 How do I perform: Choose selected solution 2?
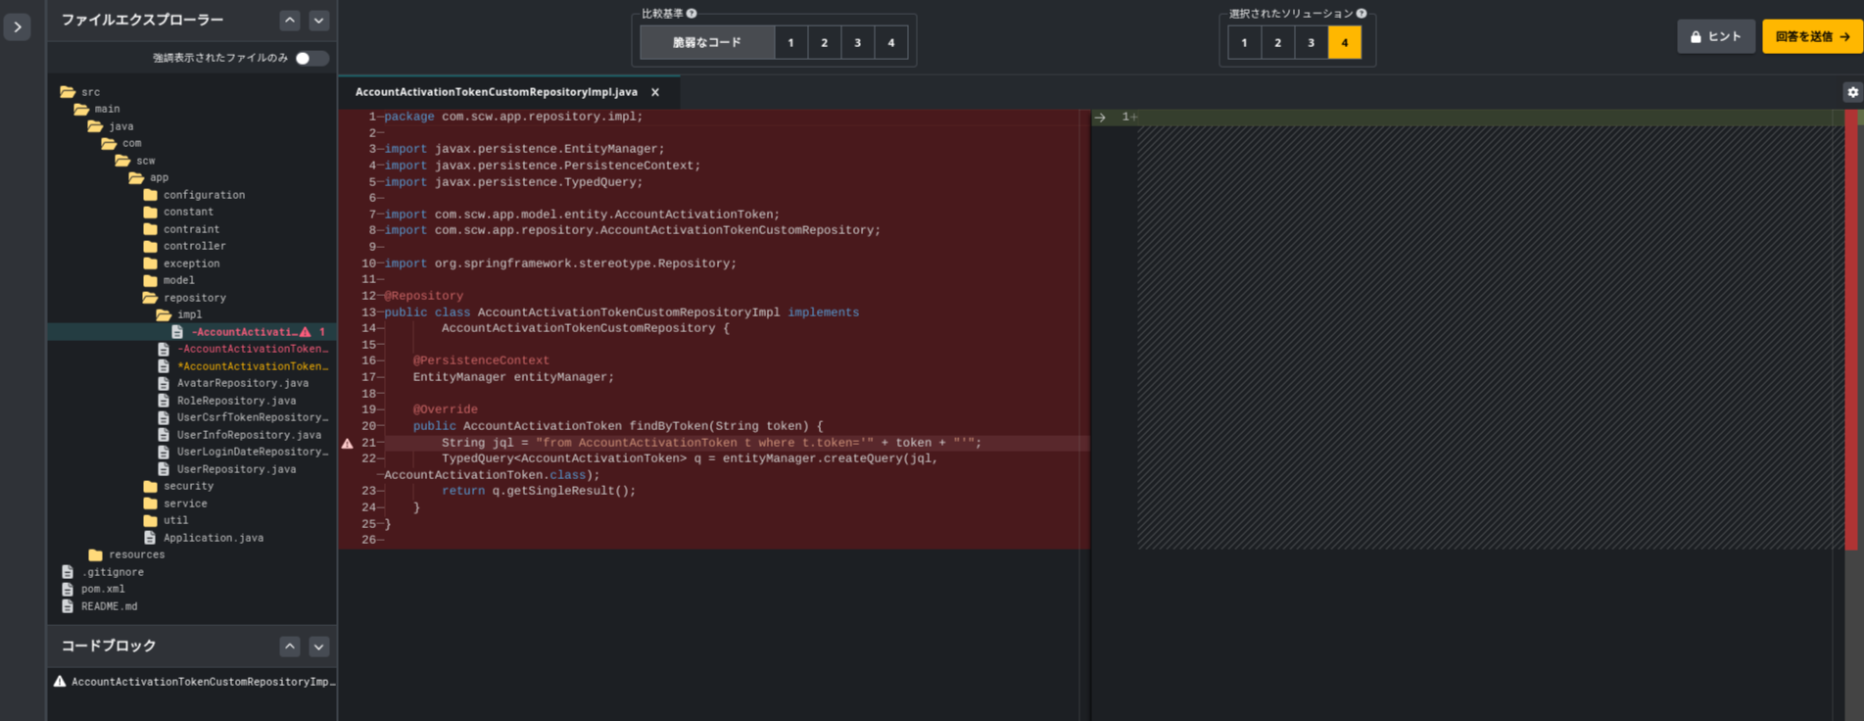[x=1278, y=43]
